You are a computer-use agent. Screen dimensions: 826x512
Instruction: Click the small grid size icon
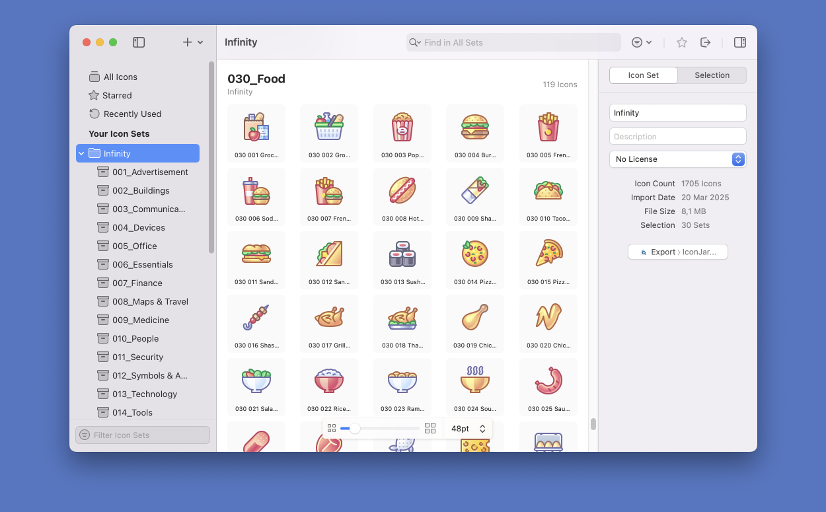(332, 429)
